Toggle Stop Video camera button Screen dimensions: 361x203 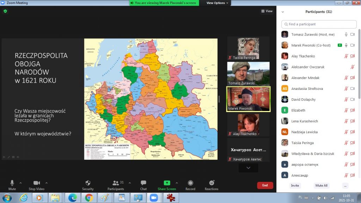point(37,183)
